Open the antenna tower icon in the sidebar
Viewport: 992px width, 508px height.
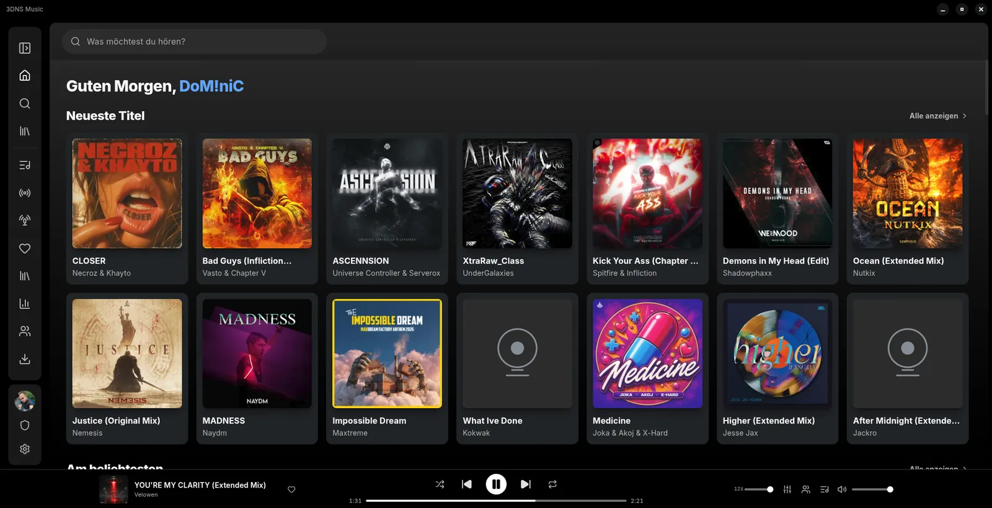[25, 220]
